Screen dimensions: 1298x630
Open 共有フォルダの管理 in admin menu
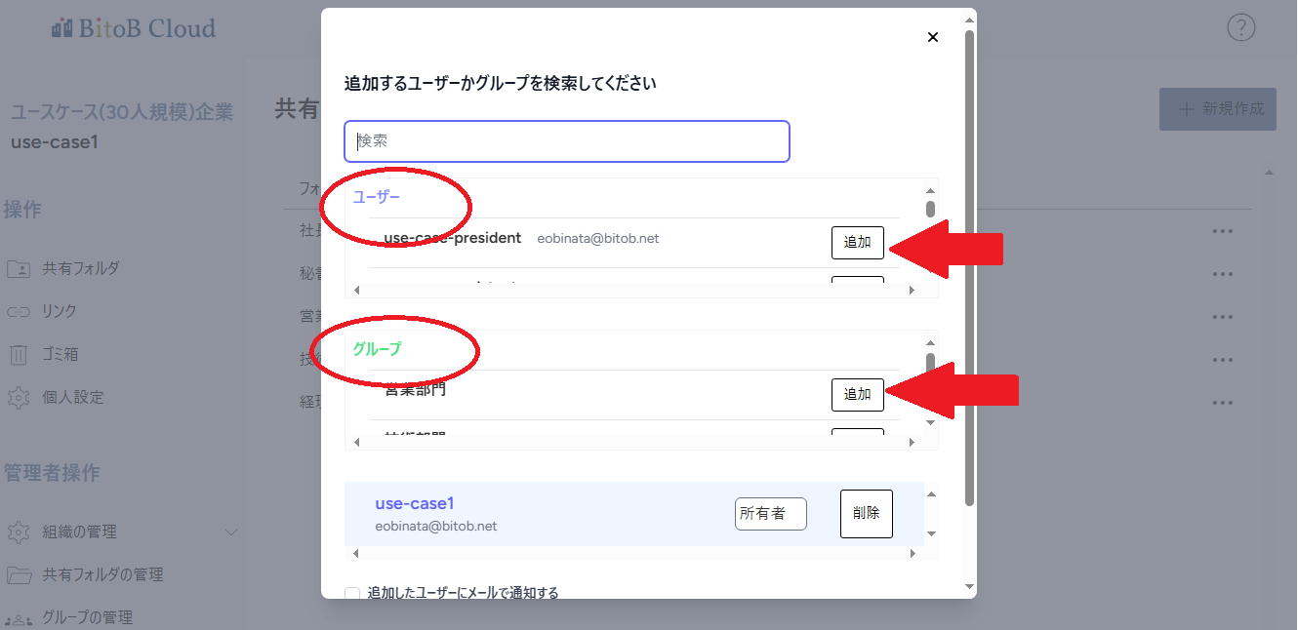(x=101, y=574)
